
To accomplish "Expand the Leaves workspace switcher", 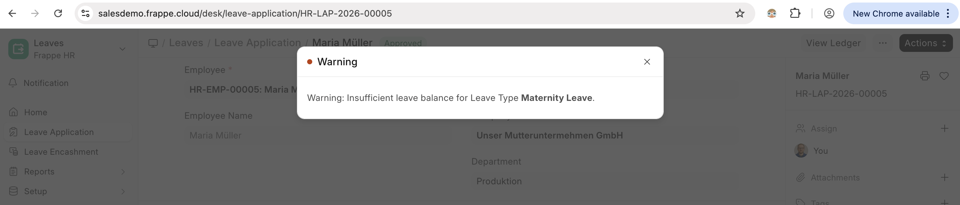I will pyautogui.click(x=122, y=49).
